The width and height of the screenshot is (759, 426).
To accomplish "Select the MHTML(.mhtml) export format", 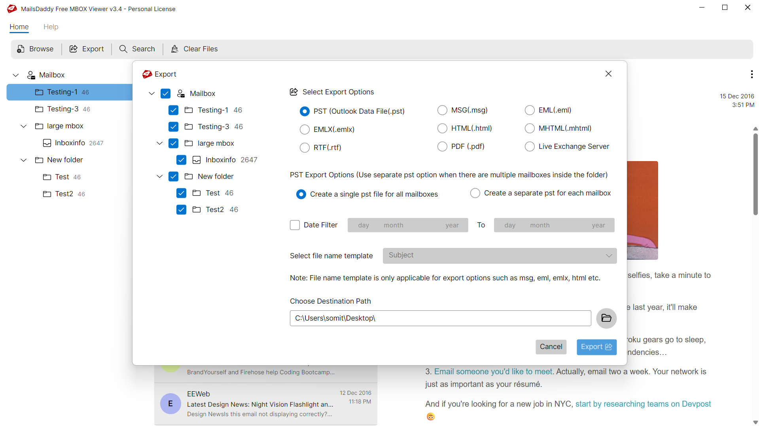I will (x=530, y=128).
